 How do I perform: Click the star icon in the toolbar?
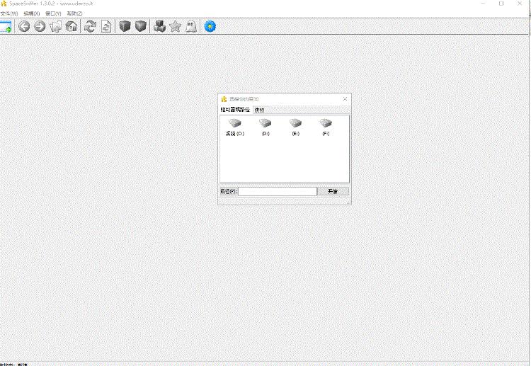176,26
